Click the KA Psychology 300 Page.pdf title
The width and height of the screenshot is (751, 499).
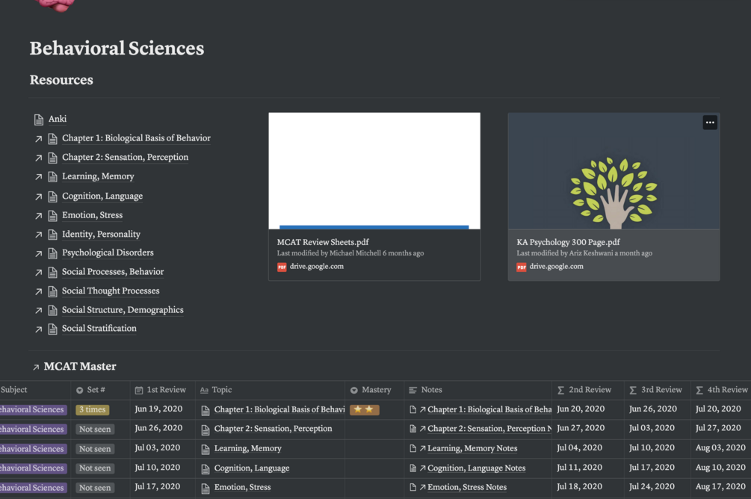coord(568,242)
